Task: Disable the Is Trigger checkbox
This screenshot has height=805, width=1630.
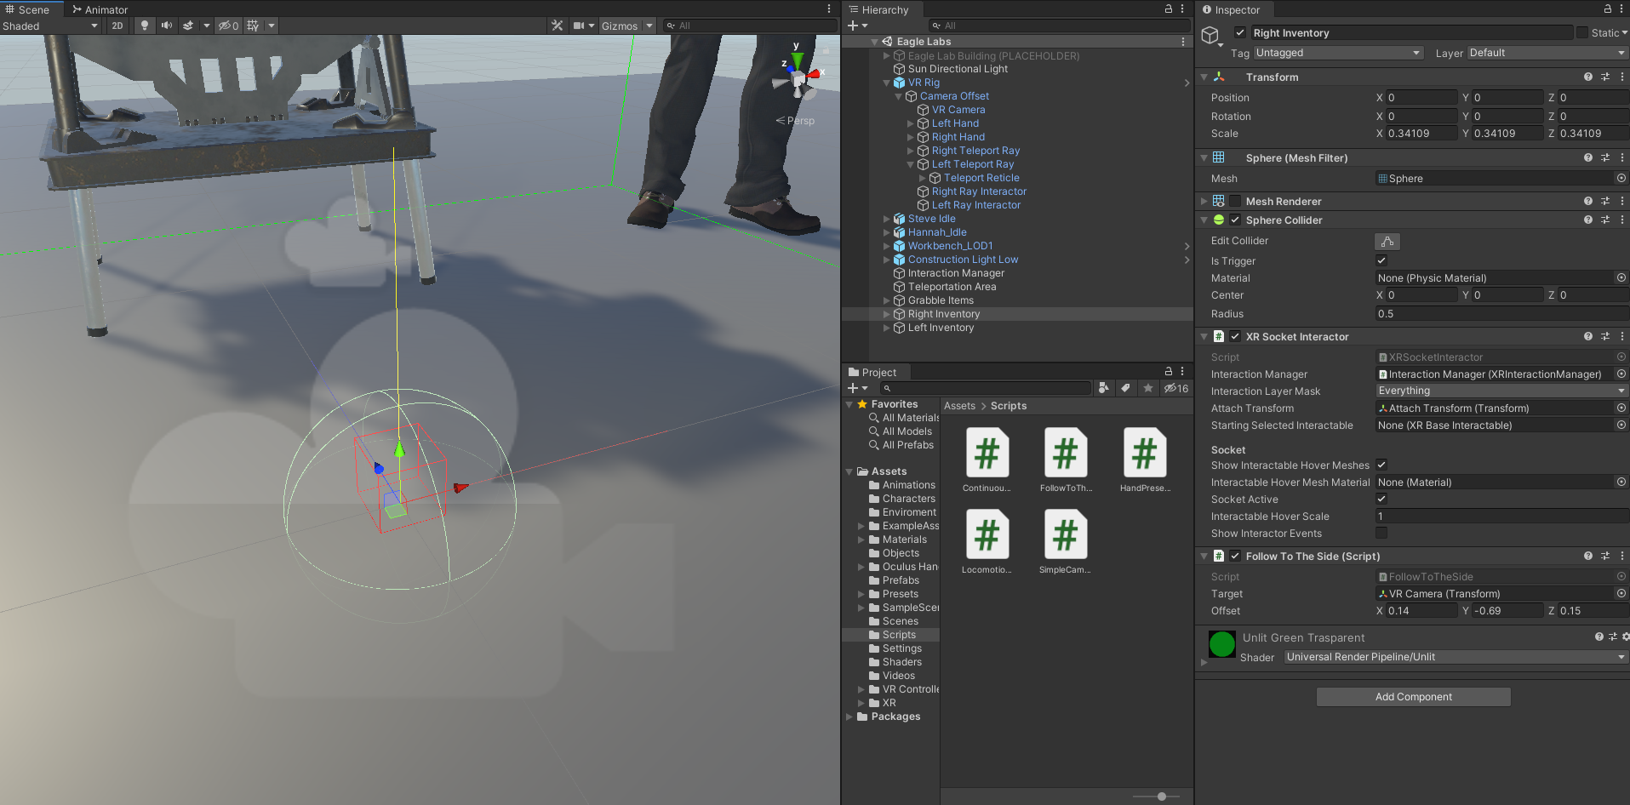Action: [x=1381, y=260]
